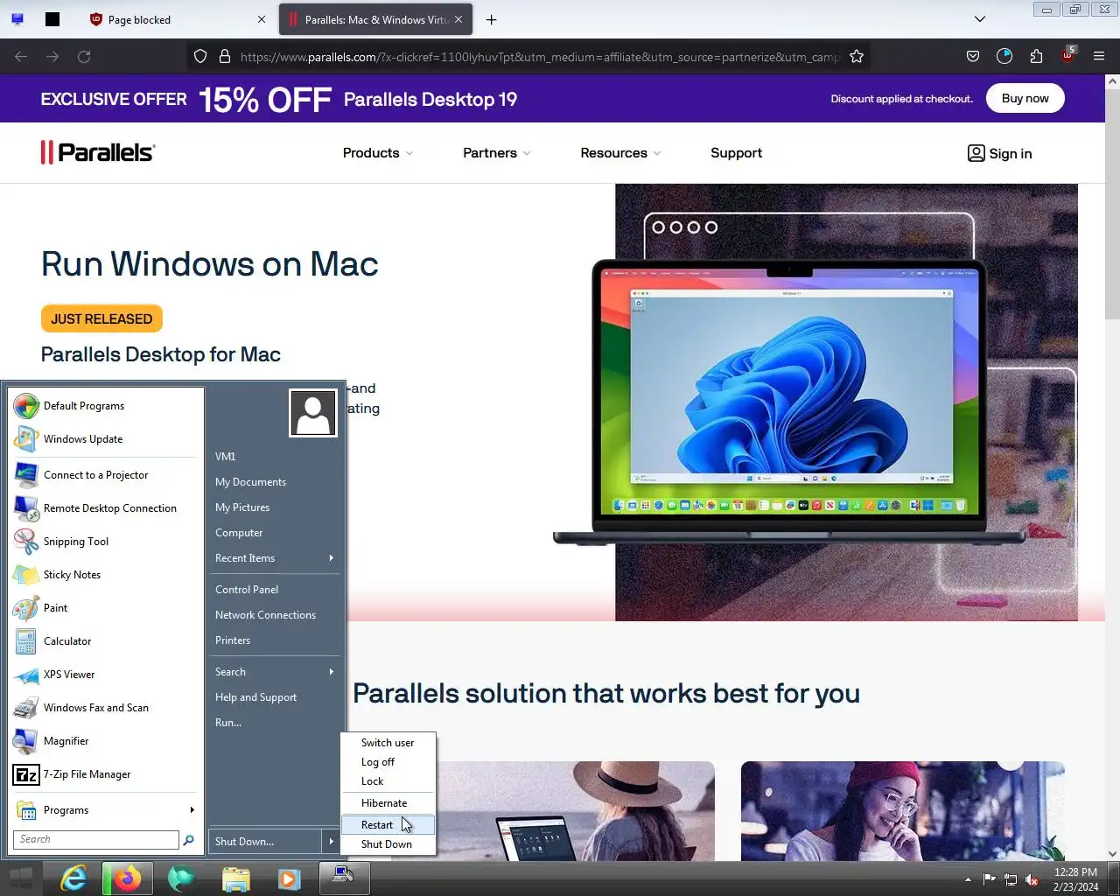Select Restart from power menu
This screenshot has height=896, width=1120.
point(388,825)
